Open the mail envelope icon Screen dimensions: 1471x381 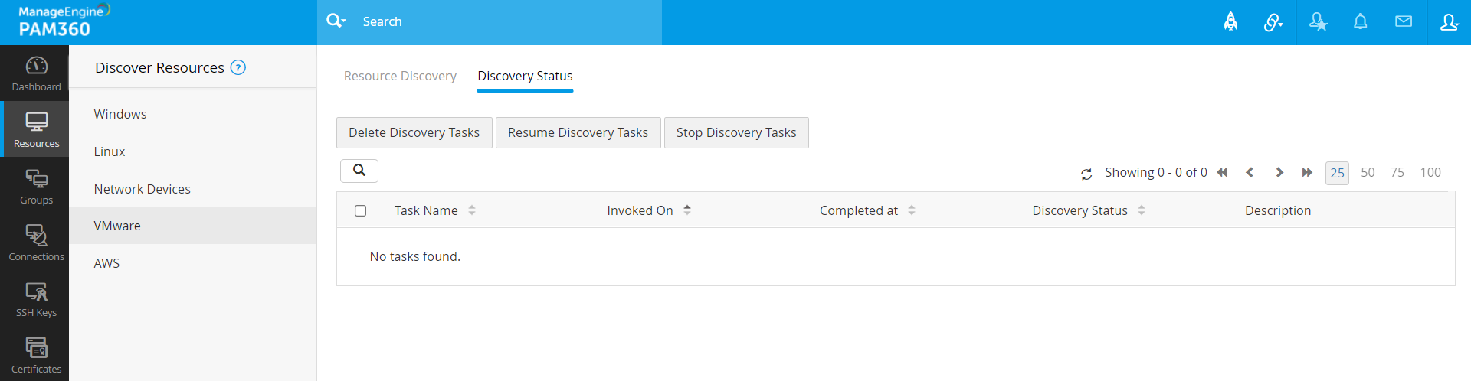coord(1403,22)
